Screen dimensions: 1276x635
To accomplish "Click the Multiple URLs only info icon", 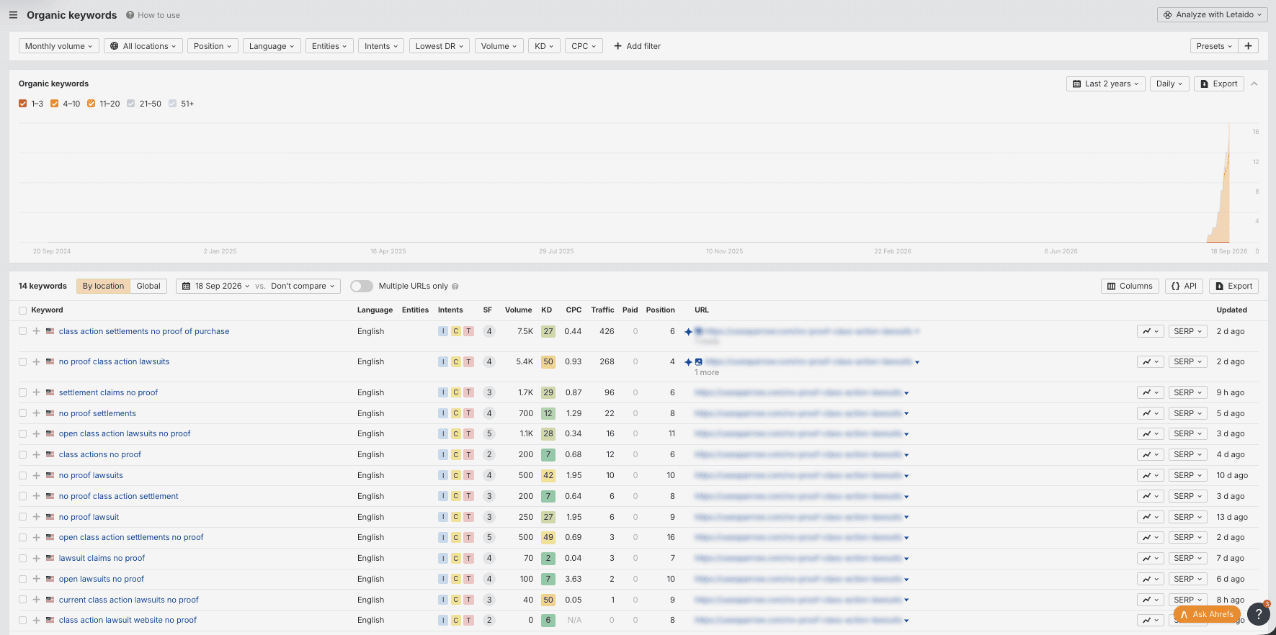I will pyautogui.click(x=455, y=287).
